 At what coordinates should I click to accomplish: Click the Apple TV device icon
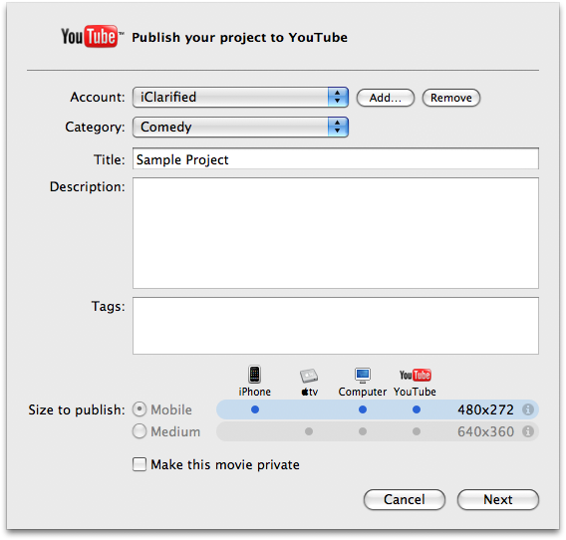click(309, 376)
